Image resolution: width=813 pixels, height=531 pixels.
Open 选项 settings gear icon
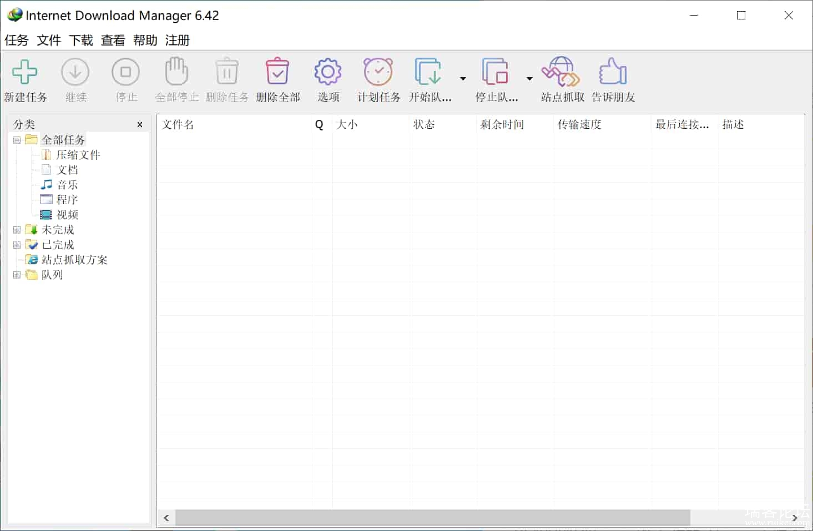point(328,73)
